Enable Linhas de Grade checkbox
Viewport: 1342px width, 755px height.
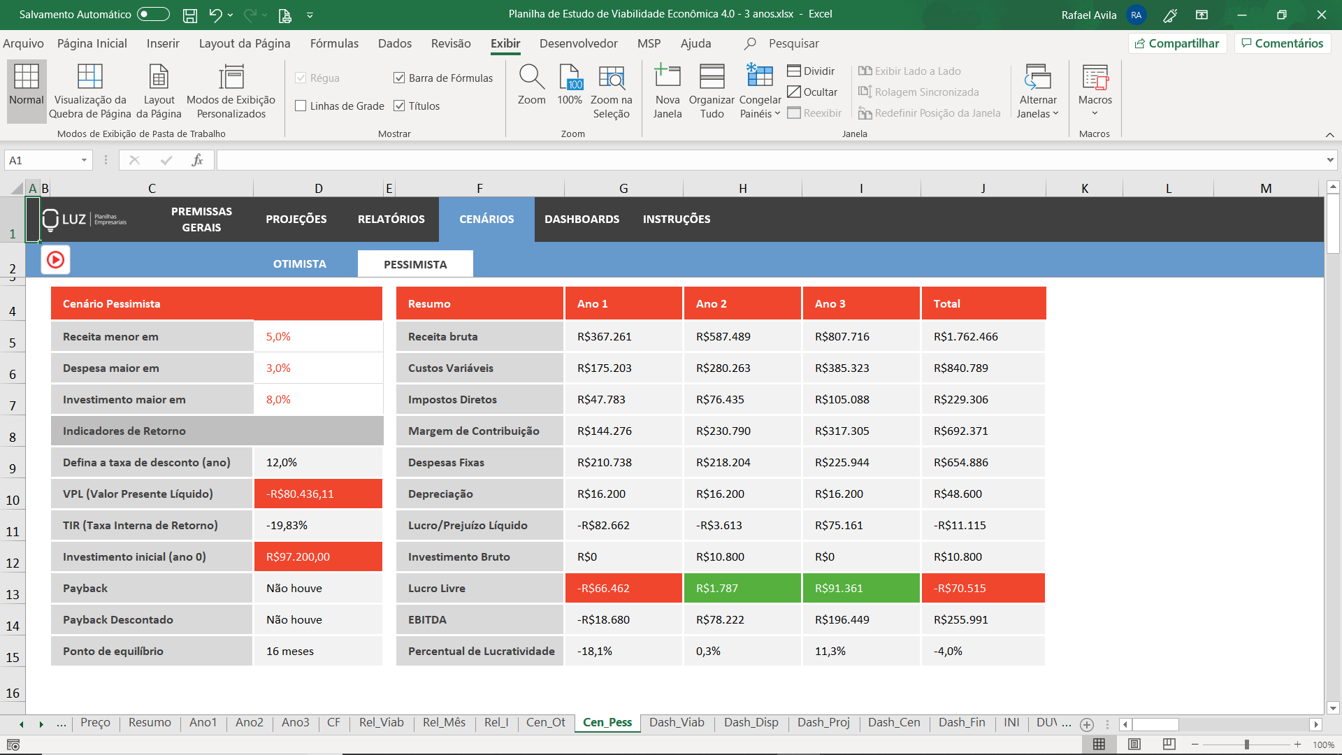pyautogui.click(x=301, y=106)
